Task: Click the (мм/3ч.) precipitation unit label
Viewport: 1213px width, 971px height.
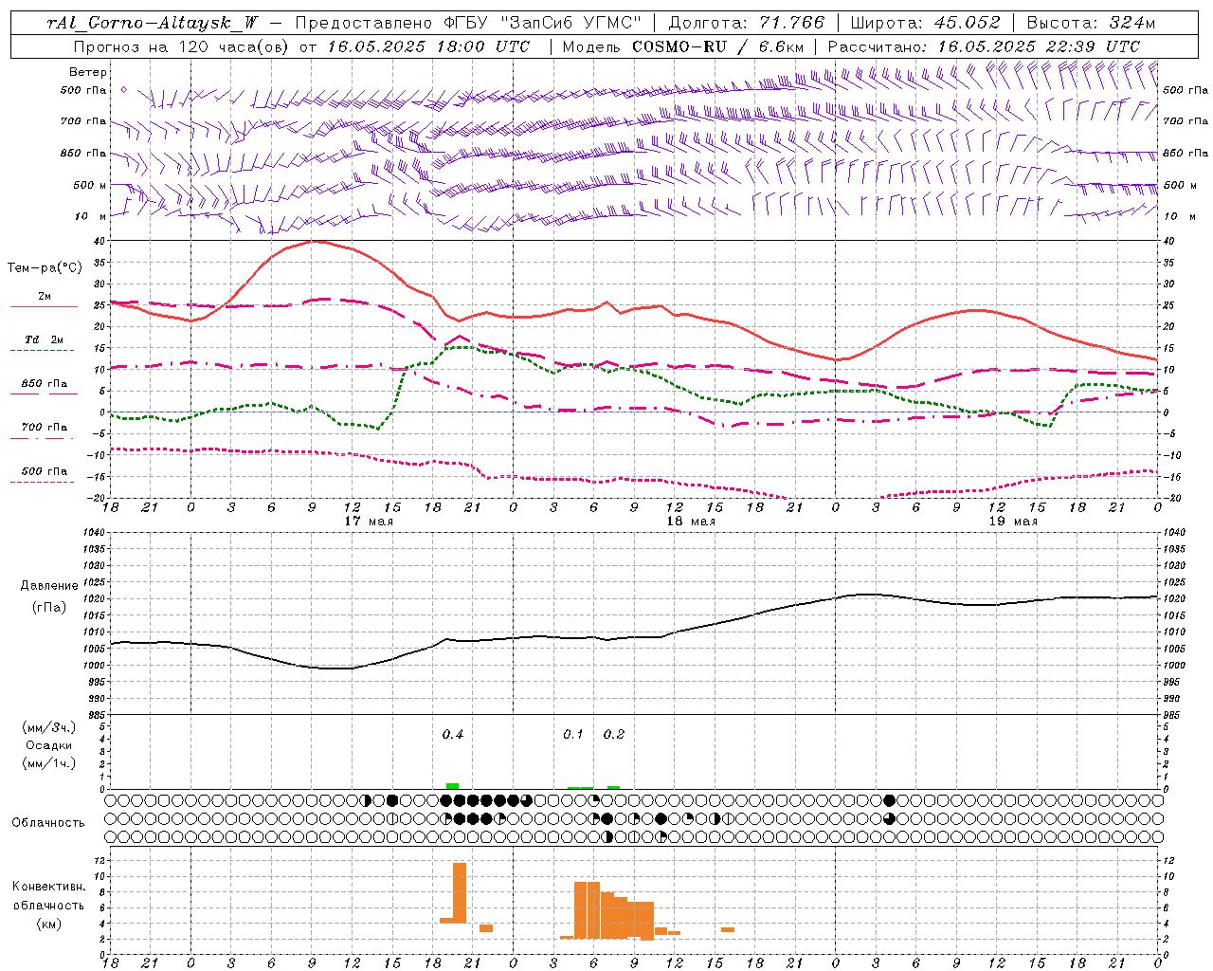Action: (48, 728)
